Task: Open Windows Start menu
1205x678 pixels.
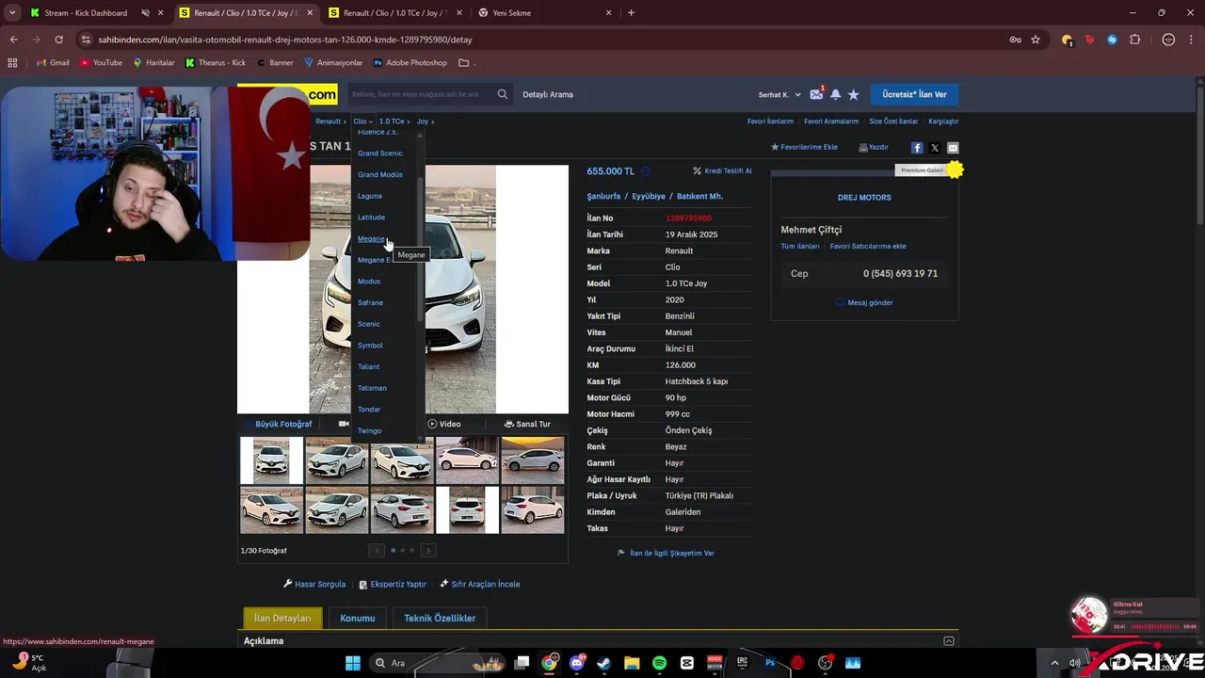Action: [353, 663]
